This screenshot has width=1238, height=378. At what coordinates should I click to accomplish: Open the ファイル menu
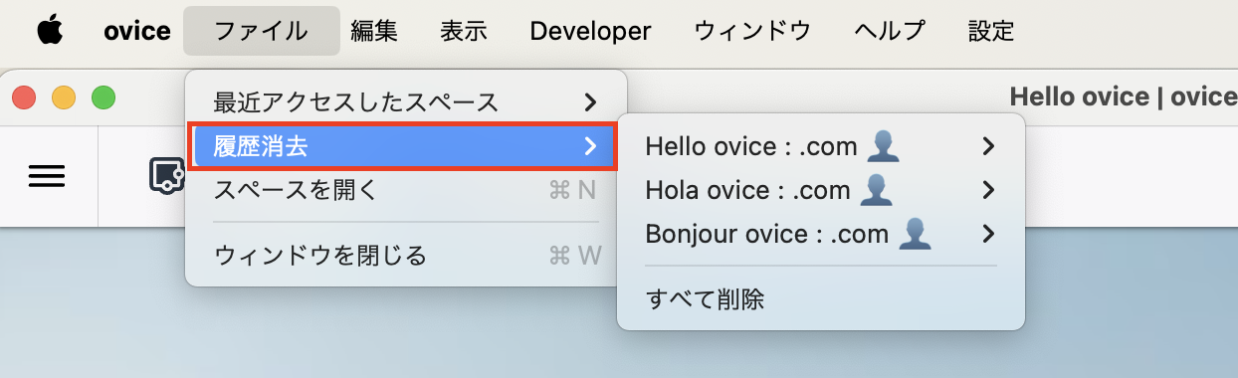click(262, 31)
